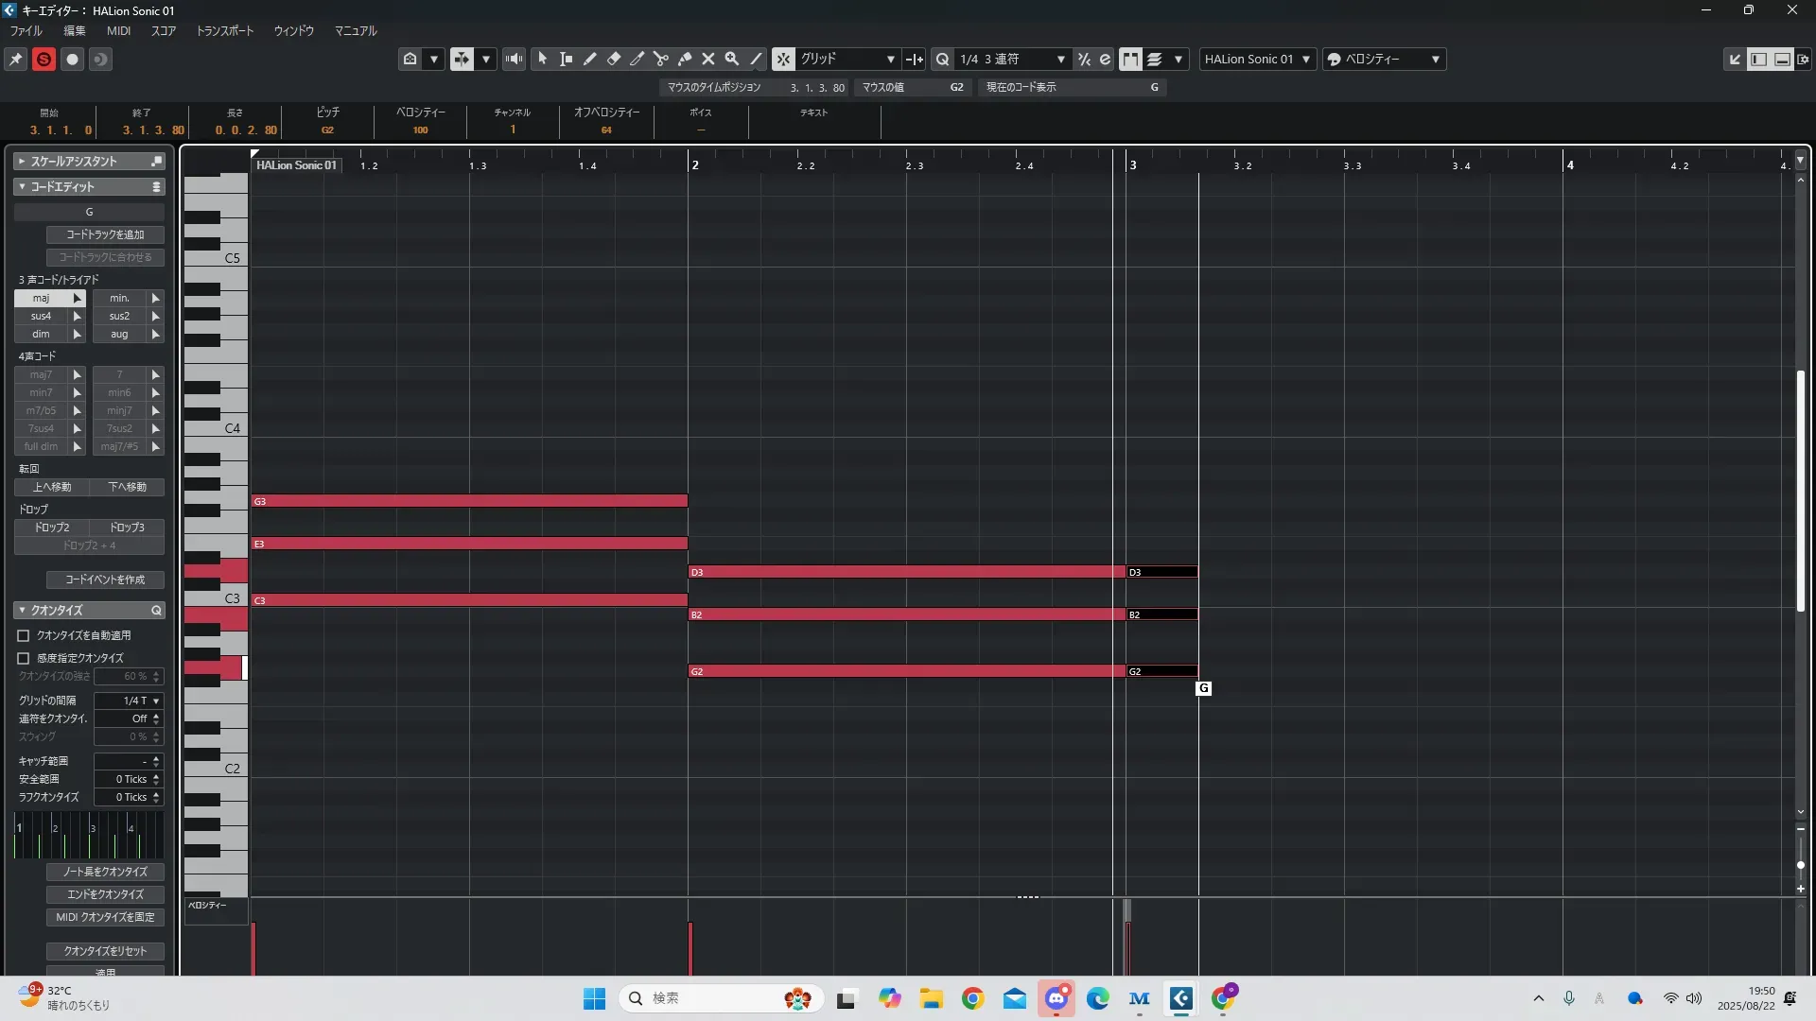
Task: Click the クオンタイズをリセット button
Action: (x=105, y=951)
